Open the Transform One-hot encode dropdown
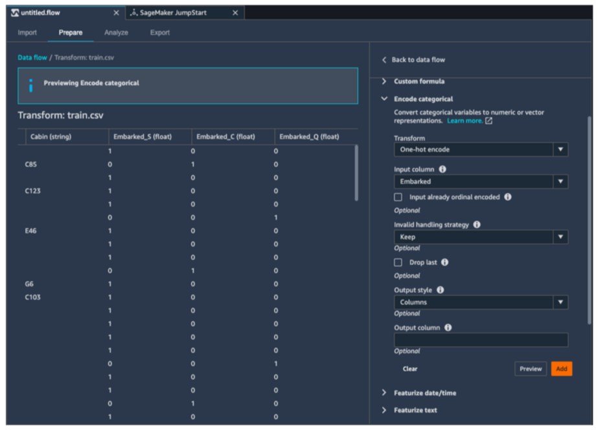 [x=481, y=150]
